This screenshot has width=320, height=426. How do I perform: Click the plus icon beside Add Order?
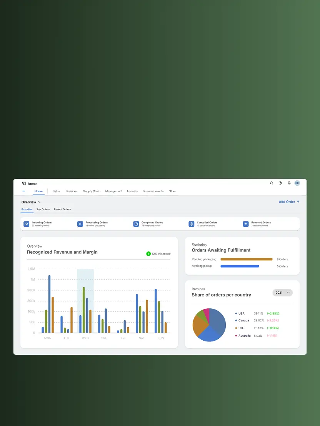pos(298,201)
